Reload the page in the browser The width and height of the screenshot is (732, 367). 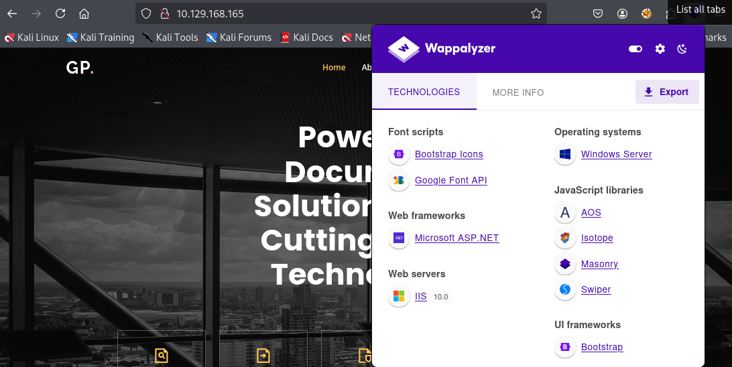(x=60, y=13)
